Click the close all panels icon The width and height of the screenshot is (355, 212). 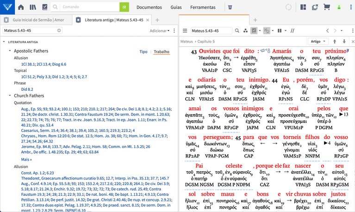click(315, 7)
